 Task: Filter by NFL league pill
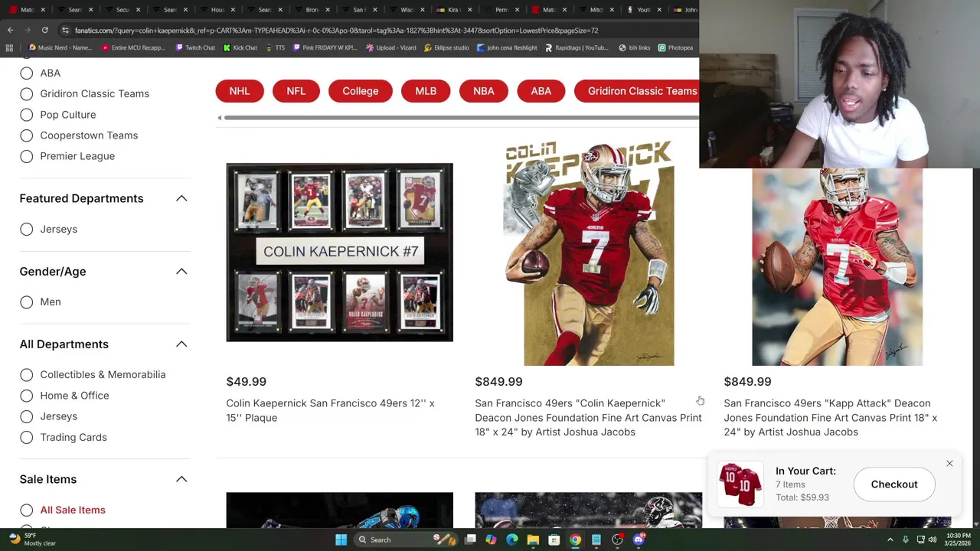pos(296,91)
